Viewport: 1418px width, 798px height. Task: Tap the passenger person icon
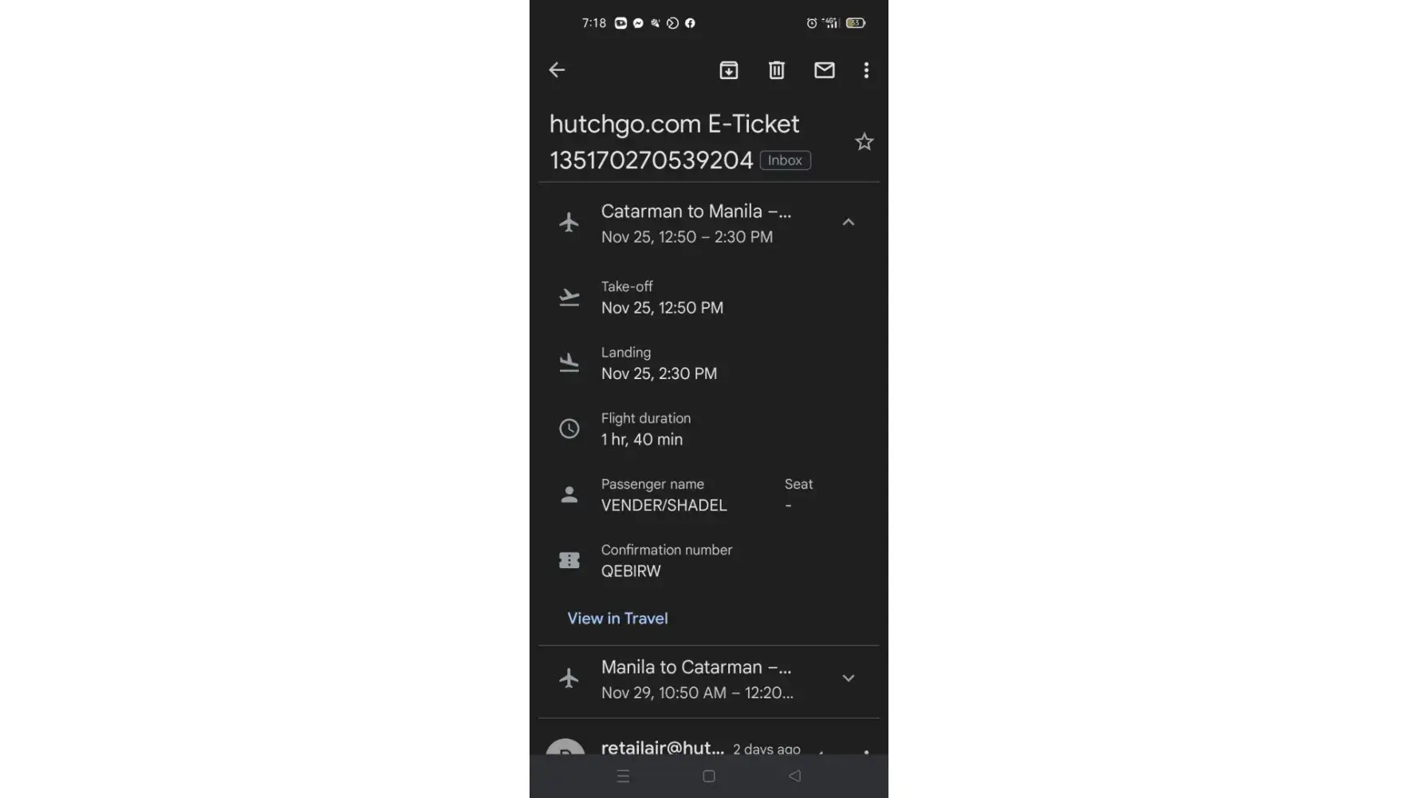click(x=569, y=495)
